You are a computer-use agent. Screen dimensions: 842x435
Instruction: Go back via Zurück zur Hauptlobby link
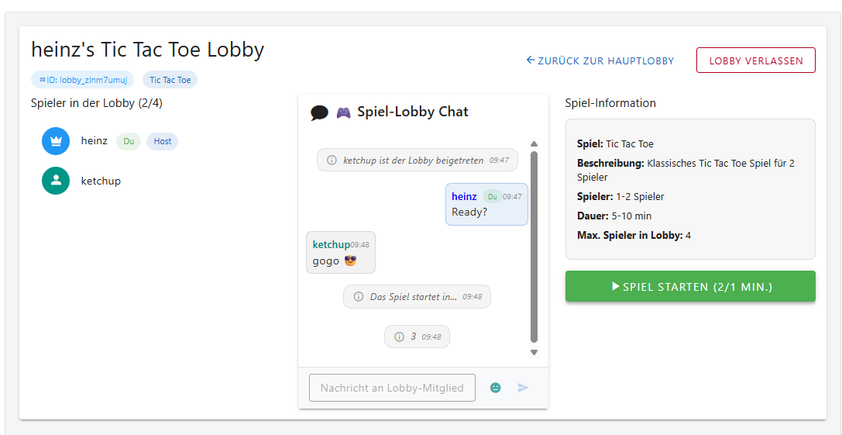(600, 60)
